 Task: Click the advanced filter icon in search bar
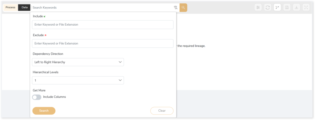click(176, 8)
